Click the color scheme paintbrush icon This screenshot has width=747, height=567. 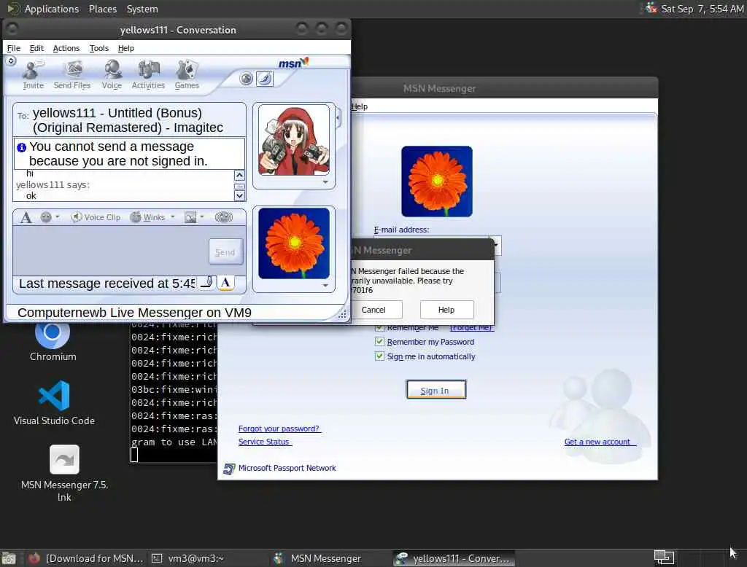click(265, 79)
